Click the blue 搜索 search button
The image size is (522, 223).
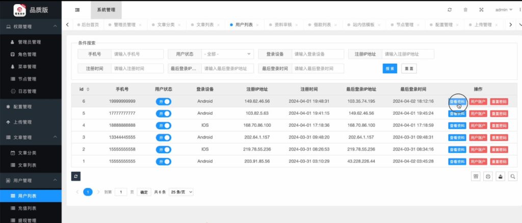[390, 68]
